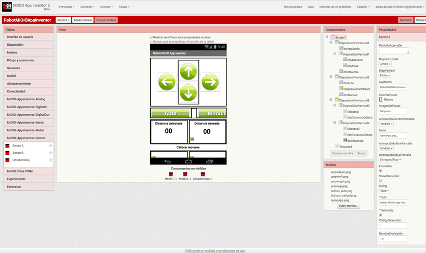Screen dimensions: 426x254
Task: Select the Sensor2_ palette component icon
Action: 7,153
